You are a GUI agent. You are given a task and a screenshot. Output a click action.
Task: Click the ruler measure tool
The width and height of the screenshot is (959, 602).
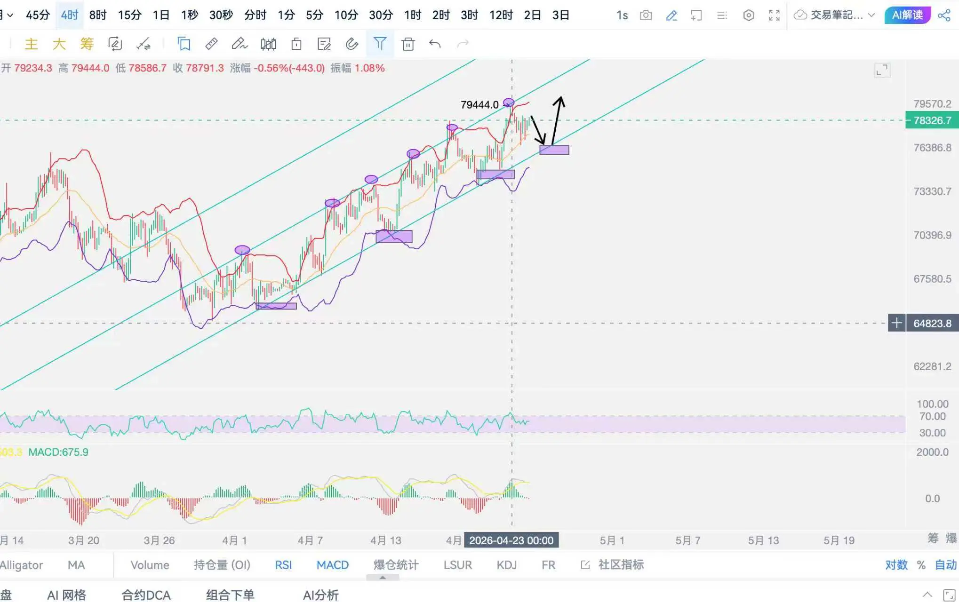211,44
